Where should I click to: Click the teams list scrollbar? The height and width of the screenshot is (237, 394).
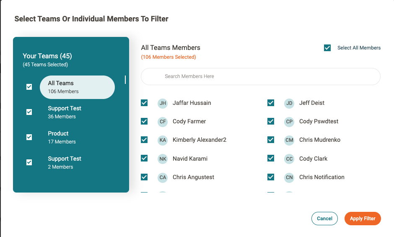pos(125,80)
